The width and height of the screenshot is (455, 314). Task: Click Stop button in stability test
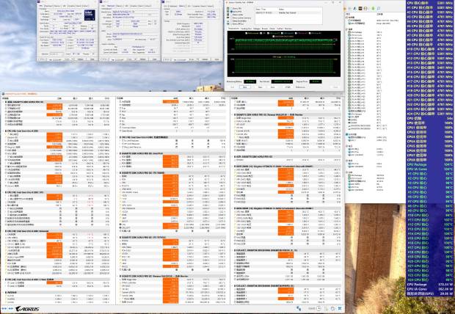(x=245, y=87)
